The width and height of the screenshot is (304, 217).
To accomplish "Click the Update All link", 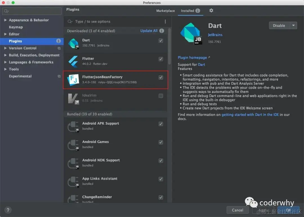I will pos(149,31).
